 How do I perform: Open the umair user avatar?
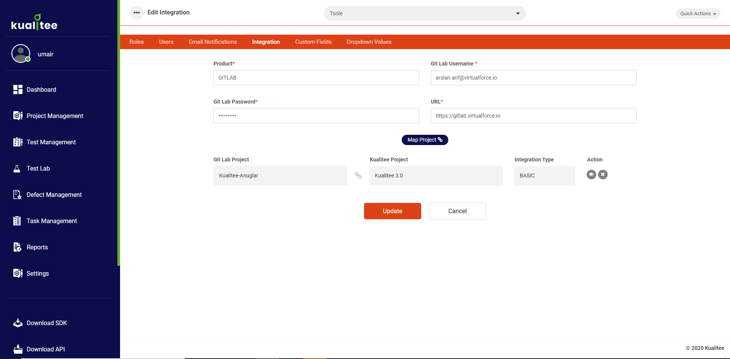coord(21,54)
